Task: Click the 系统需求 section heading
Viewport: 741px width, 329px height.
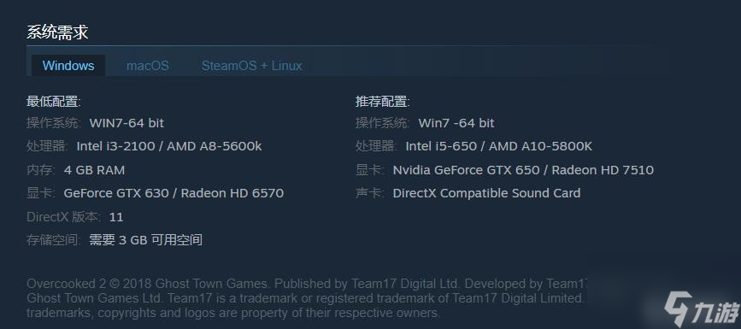Action: point(57,32)
